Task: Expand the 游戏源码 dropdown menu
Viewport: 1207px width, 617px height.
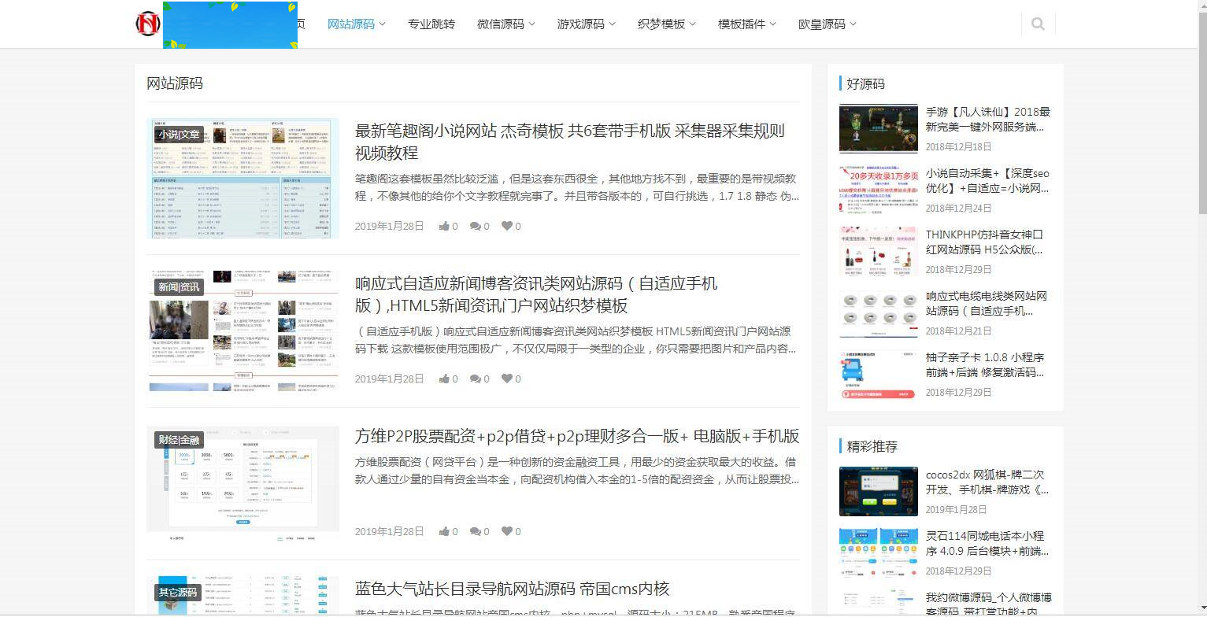Action: point(586,24)
